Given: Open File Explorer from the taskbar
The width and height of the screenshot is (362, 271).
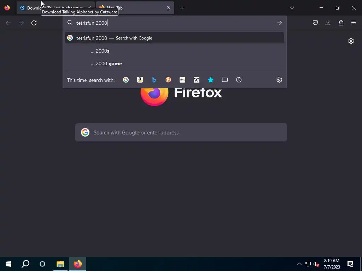Looking at the screenshot, I should coord(60,264).
